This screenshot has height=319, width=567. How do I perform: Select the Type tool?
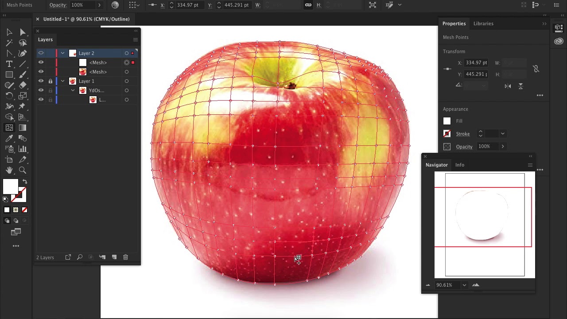9,64
